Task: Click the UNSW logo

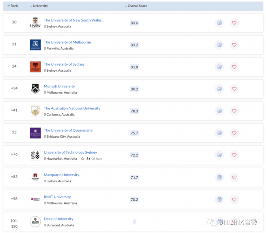Action: [x=35, y=23]
